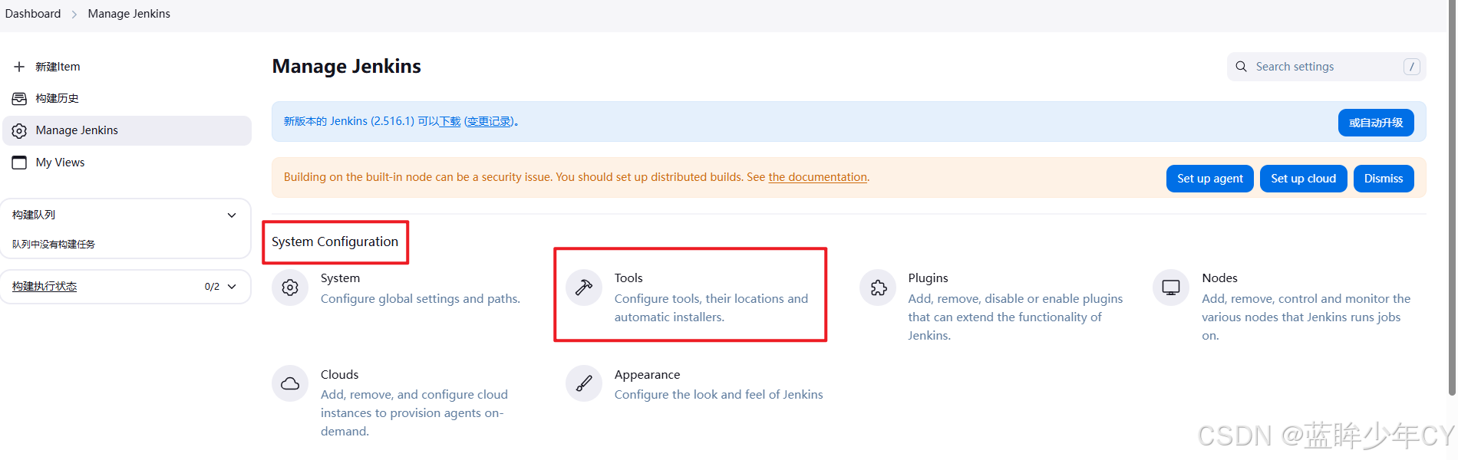Click the Tools hammer icon

point(584,287)
